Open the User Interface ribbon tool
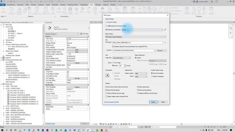This screenshot has height=132, width=235. (x=211, y=11)
